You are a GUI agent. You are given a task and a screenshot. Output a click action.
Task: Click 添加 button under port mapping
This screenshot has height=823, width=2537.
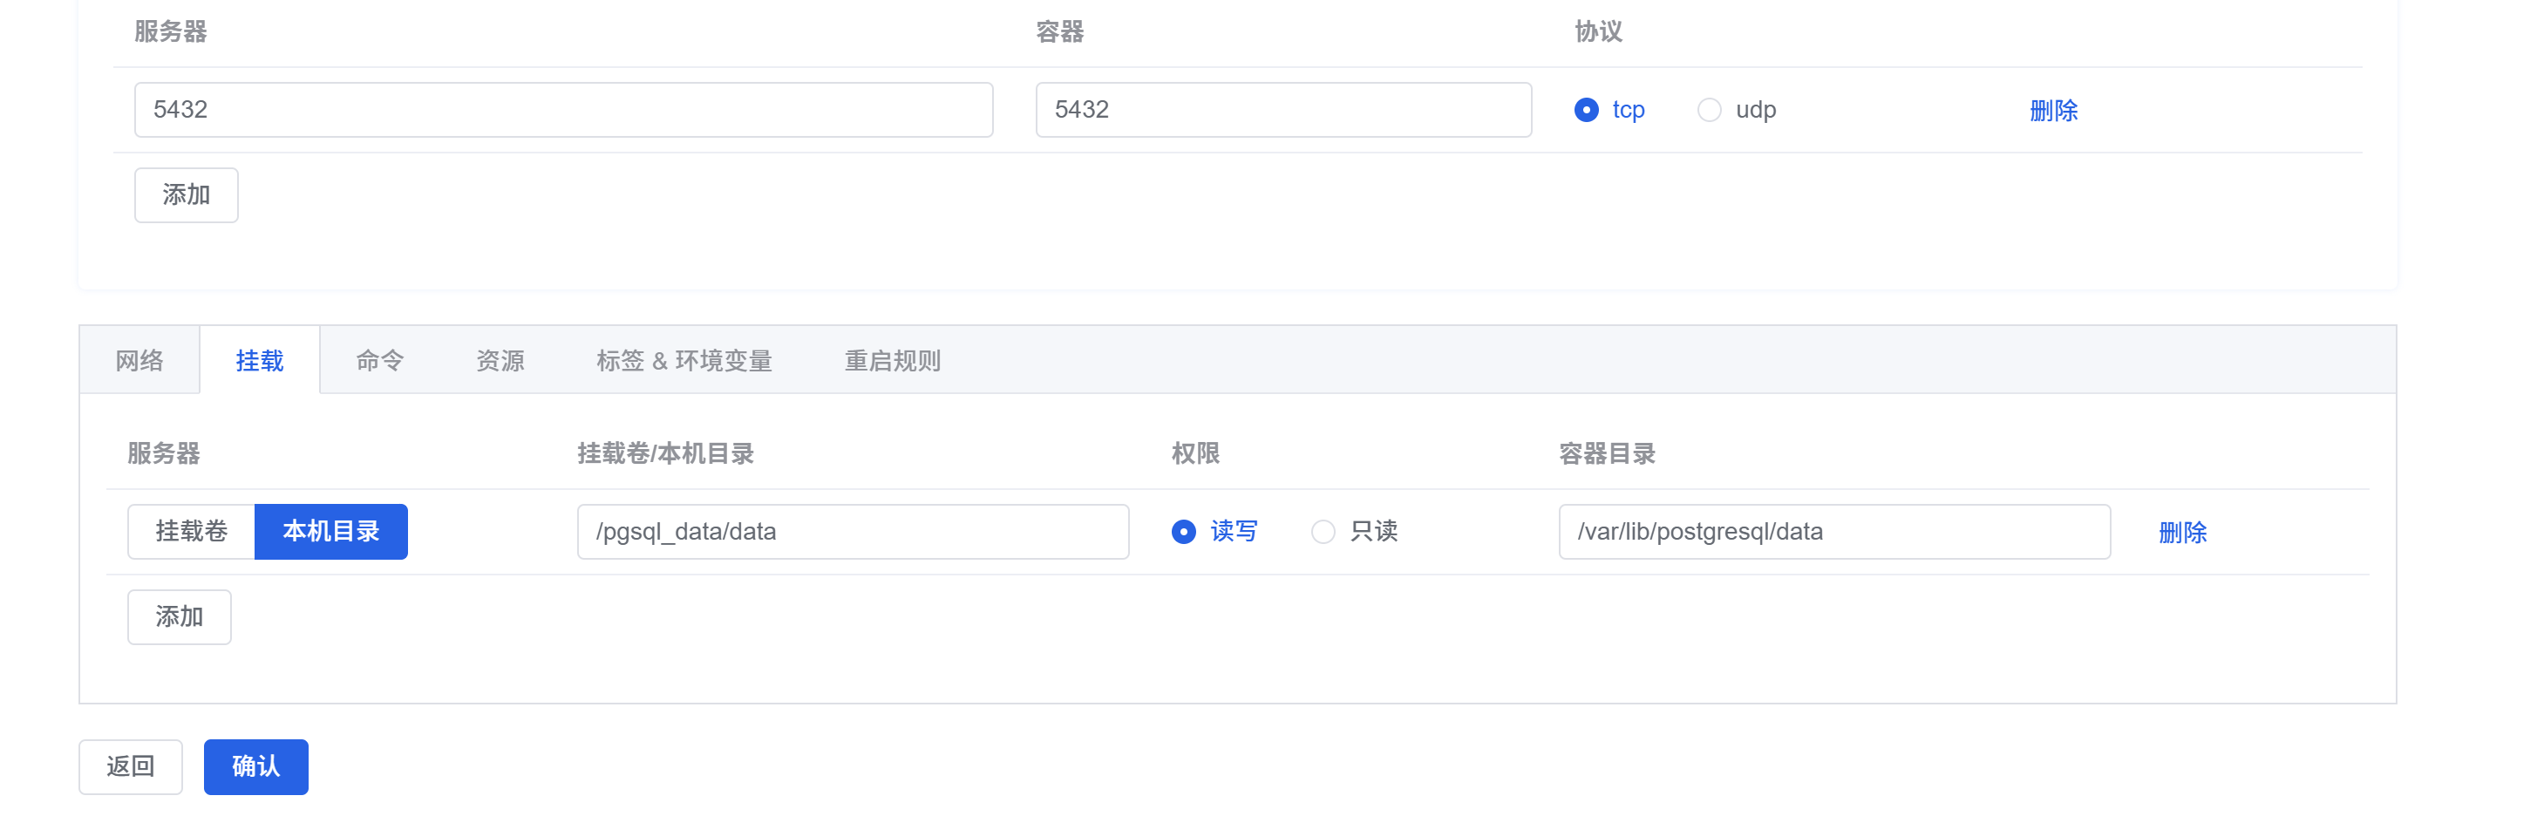tap(187, 195)
